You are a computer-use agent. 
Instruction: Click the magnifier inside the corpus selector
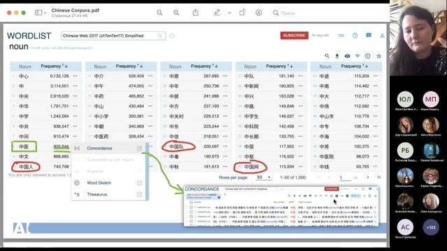pos(160,36)
